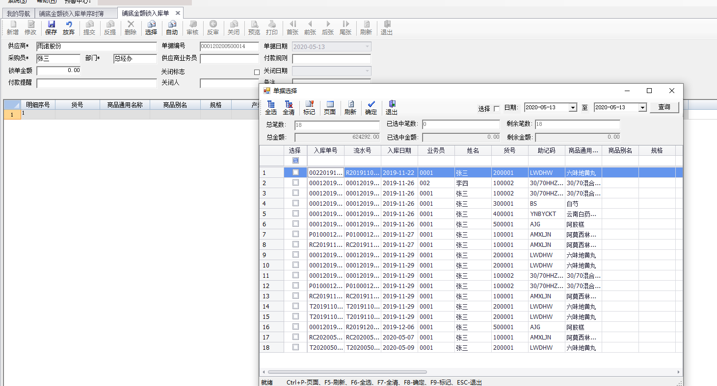
Task: Check the selection box for row 2 李四
Action: pyautogui.click(x=295, y=183)
